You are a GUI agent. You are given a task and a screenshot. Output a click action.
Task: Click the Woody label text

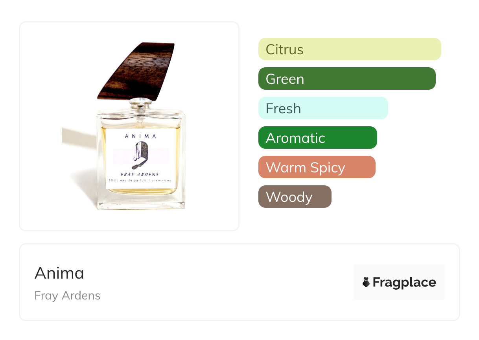click(289, 197)
